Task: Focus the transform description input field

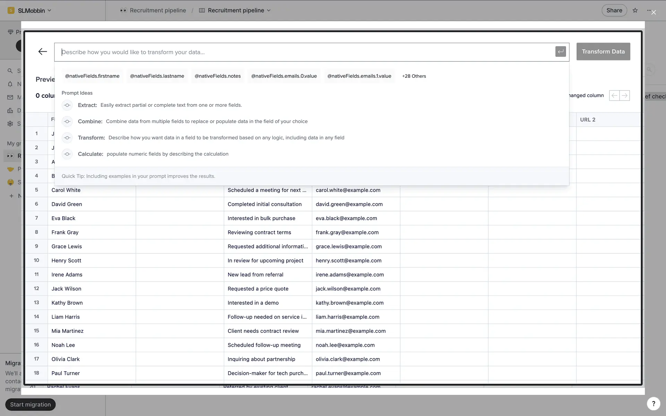Action: (x=305, y=52)
